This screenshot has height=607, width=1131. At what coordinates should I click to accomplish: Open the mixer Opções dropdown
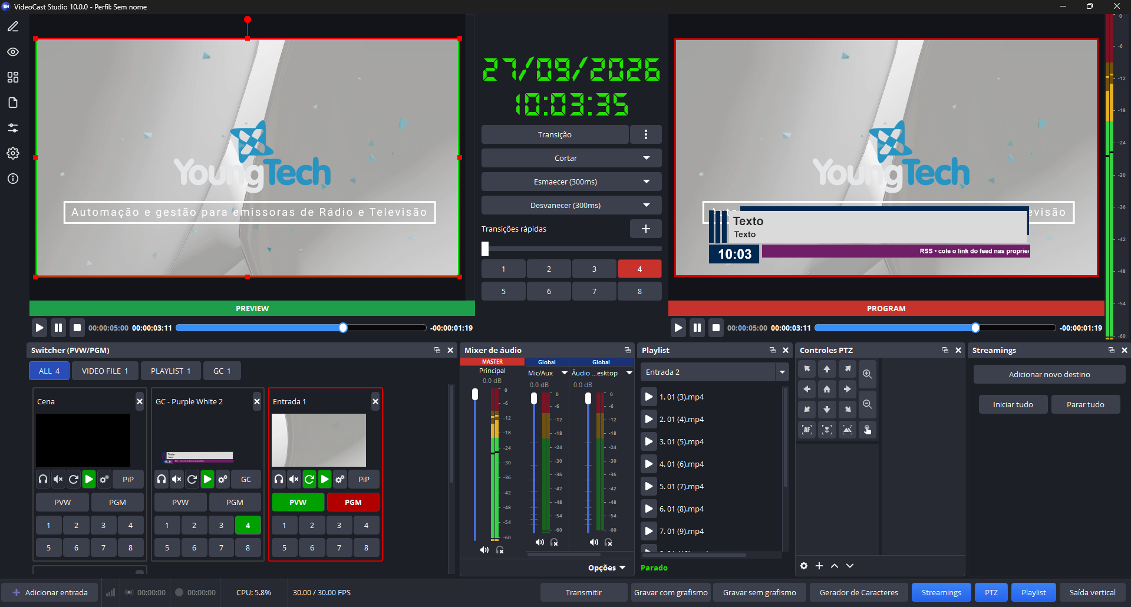point(606,568)
